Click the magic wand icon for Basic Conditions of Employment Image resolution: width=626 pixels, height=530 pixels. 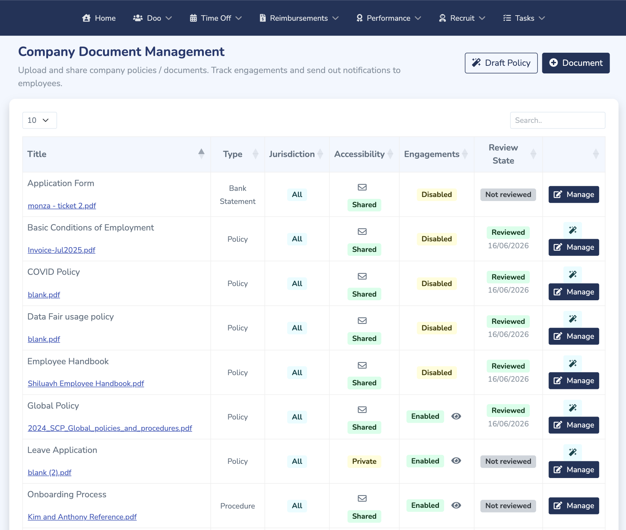click(573, 230)
